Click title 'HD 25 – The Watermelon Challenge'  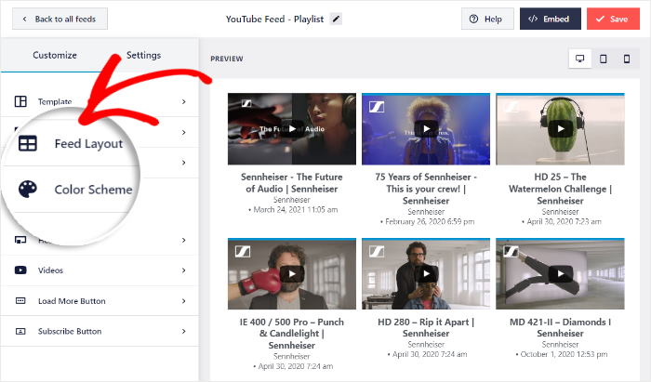pyautogui.click(x=560, y=189)
